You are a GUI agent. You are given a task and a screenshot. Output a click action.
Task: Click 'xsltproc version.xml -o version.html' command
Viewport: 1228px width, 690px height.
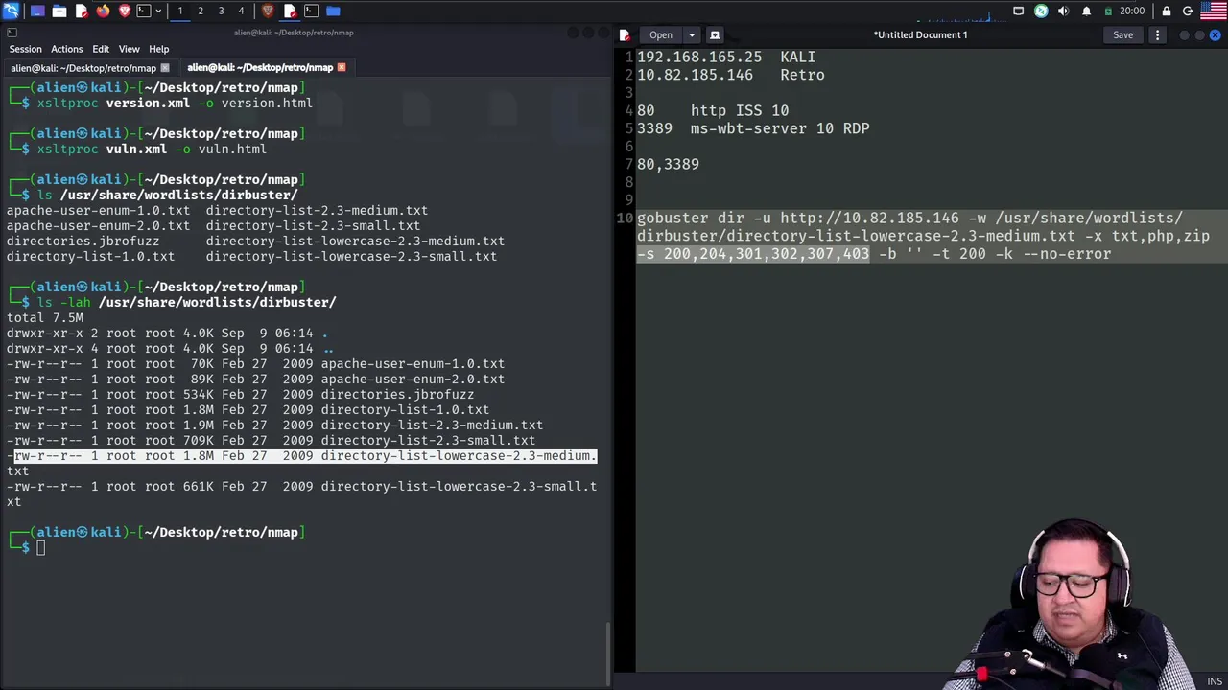pyautogui.click(x=175, y=103)
